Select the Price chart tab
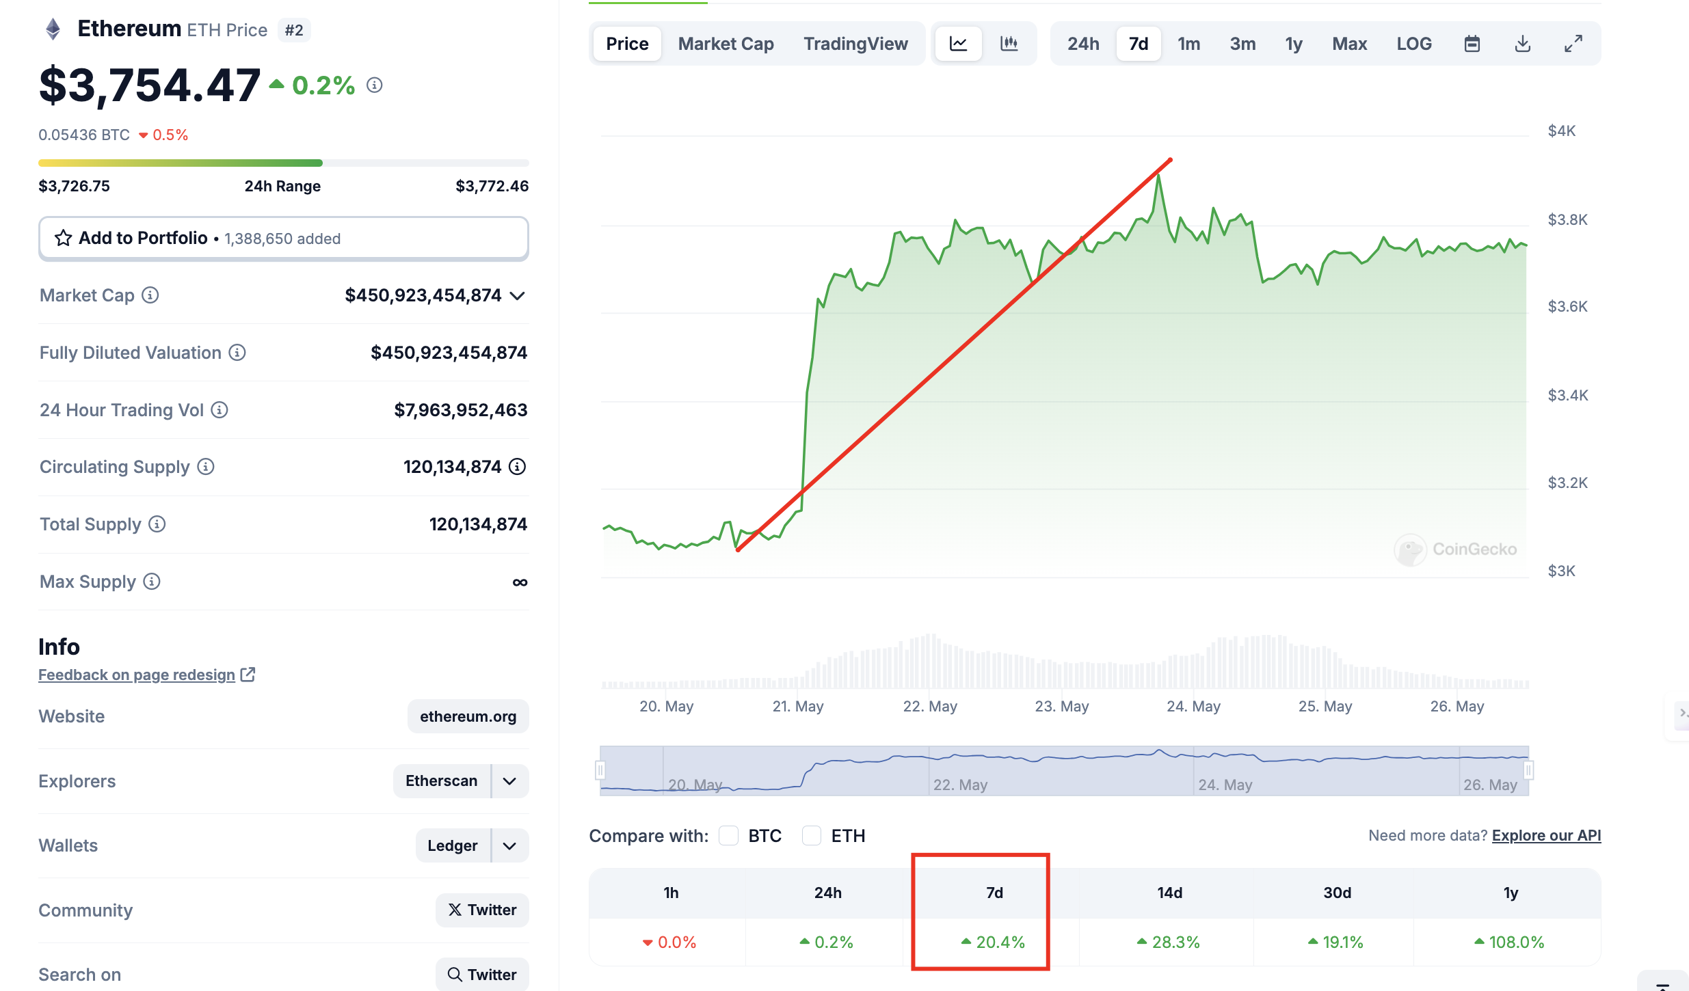Image resolution: width=1689 pixels, height=991 pixels. (x=627, y=44)
